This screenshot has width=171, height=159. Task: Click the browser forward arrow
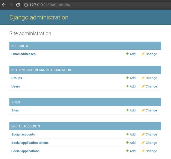[11, 5]
